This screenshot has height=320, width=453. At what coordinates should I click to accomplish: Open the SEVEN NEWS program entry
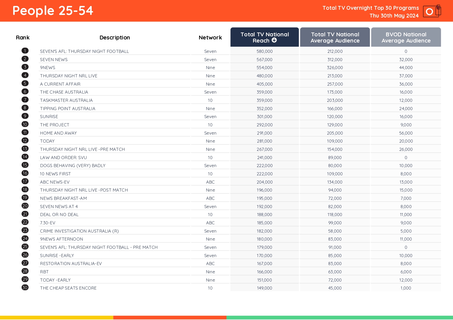54,59
